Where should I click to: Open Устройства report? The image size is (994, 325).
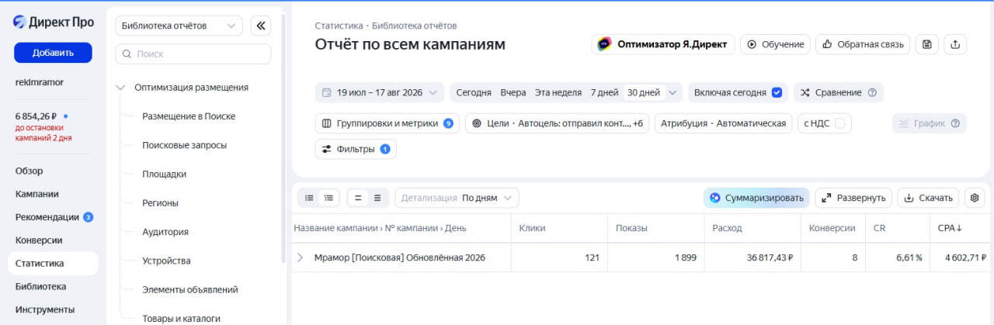tap(166, 261)
